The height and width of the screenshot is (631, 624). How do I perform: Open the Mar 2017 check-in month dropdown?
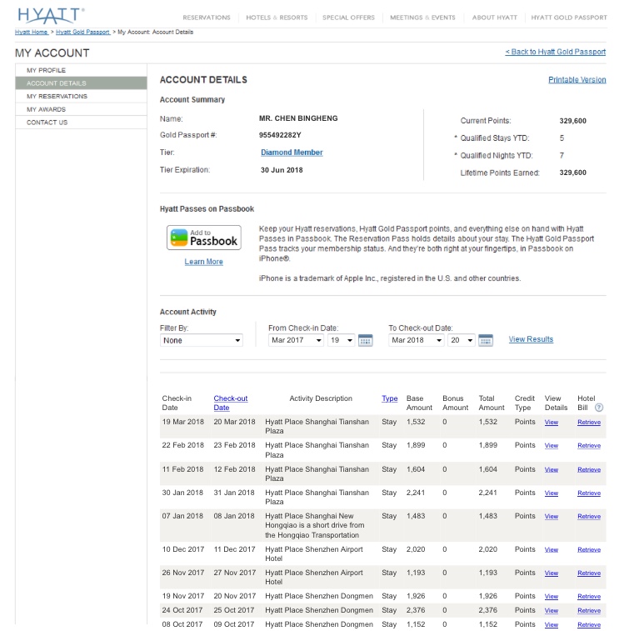pyautogui.click(x=296, y=340)
